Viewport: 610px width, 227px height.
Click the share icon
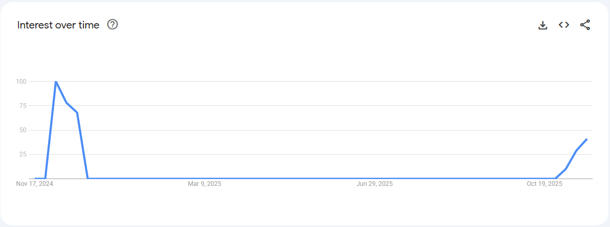(x=585, y=25)
